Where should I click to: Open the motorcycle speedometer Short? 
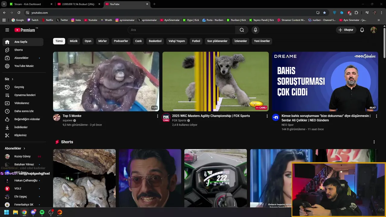coord(216,178)
